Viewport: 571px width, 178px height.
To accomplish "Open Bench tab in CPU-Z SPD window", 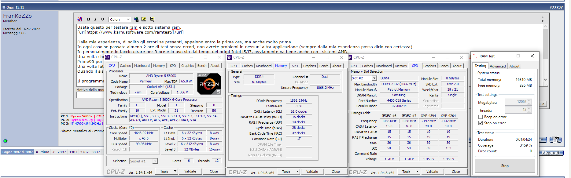I will [444, 66].
